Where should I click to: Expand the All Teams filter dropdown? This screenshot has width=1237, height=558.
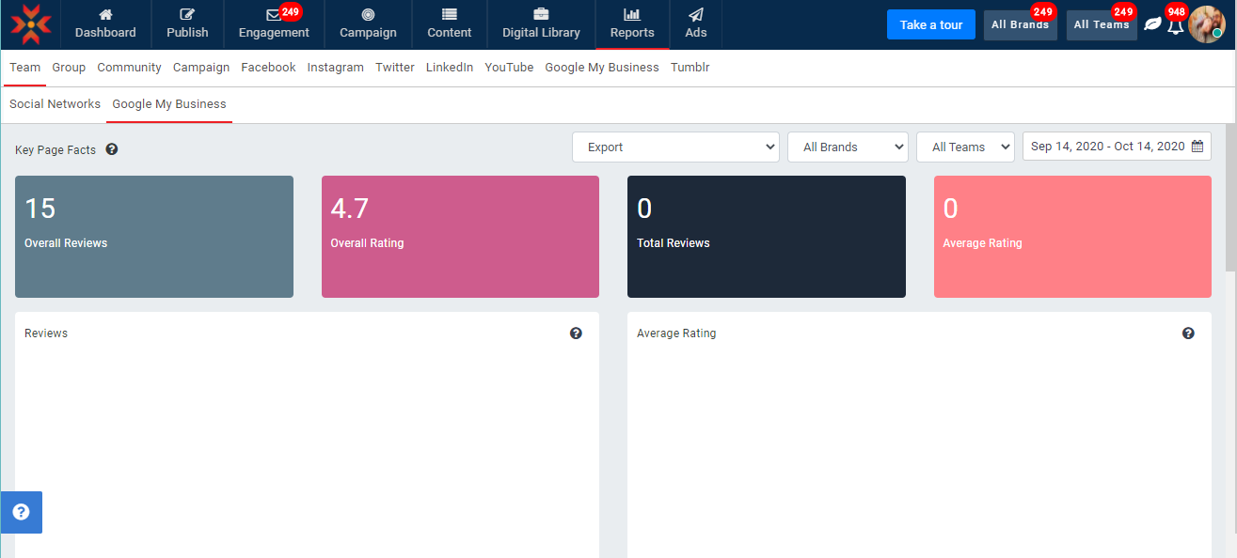[x=965, y=147]
